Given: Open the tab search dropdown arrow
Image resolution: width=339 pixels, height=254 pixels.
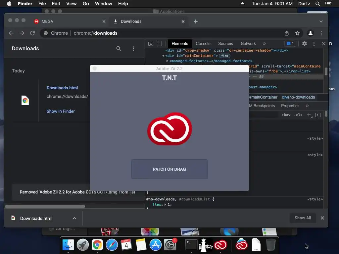Looking at the screenshot, I should [321, 21].
